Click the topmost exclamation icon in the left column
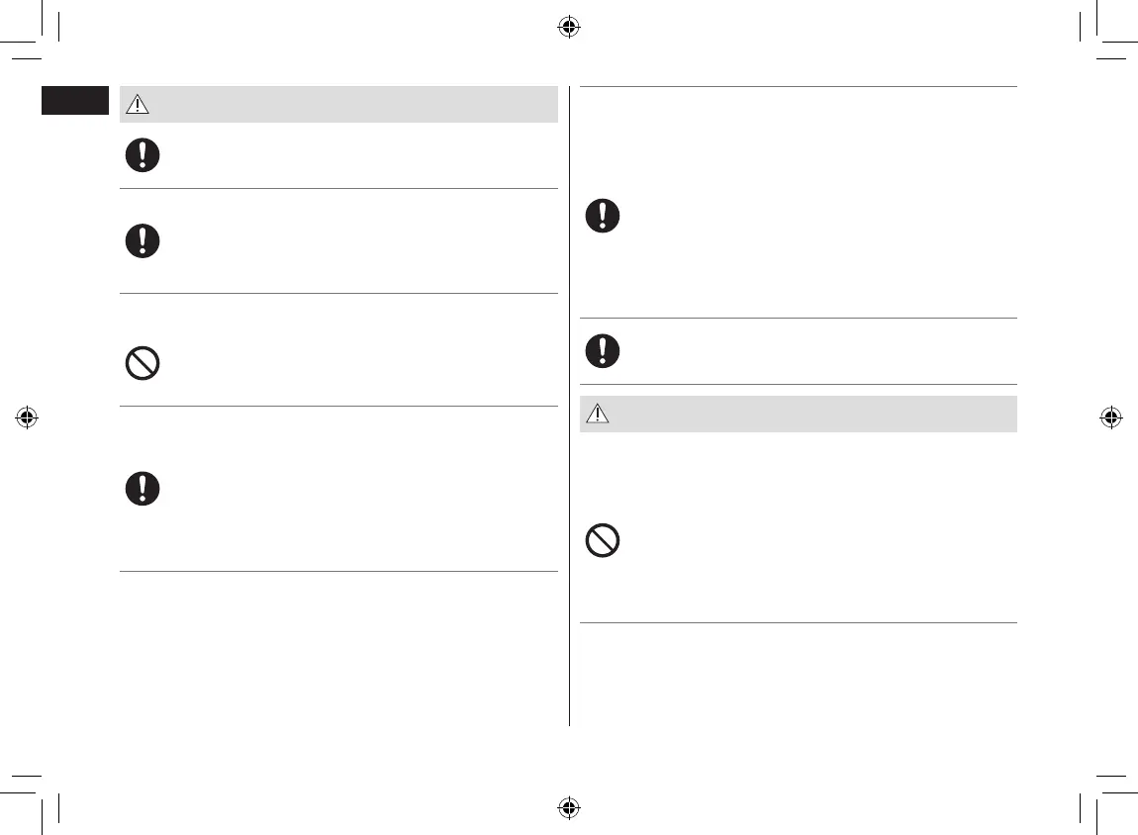 coord(142,156)
